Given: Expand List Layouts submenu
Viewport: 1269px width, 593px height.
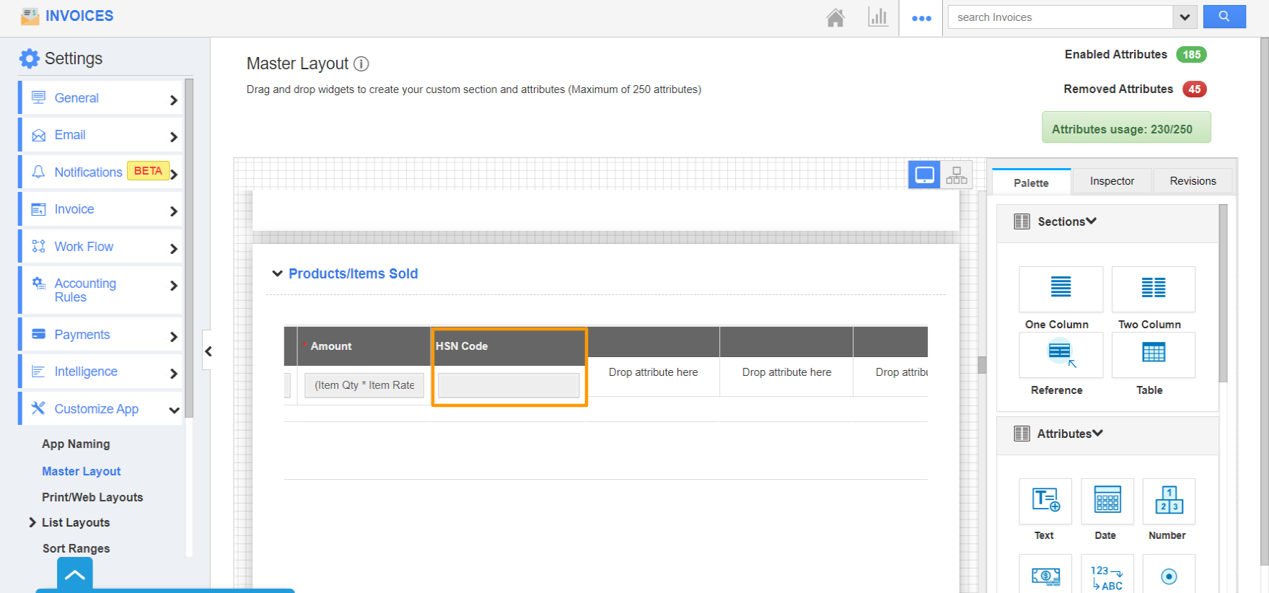Looking at the screenshot, I should tap(32, 522).
